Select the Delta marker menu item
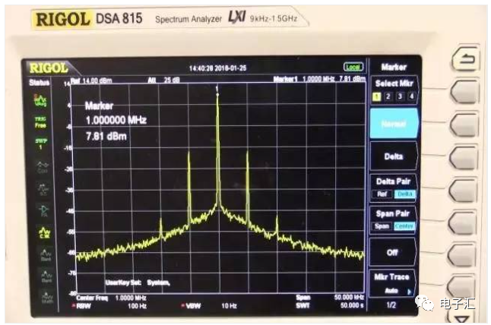This screenshot has height=325, width=491. [394, 156]
